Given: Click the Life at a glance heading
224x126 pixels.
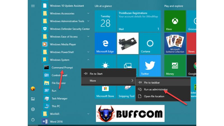Looking at the screenshot, I should pos(103,6).
